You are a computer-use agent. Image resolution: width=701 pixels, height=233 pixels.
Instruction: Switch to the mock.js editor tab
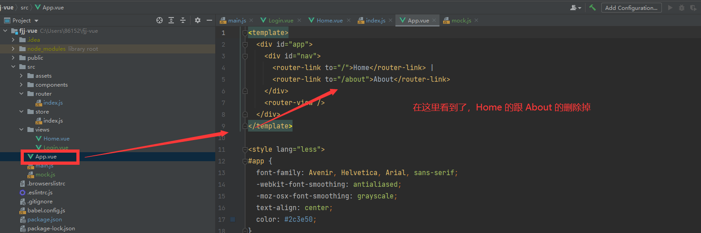click(x=461, y=20)
